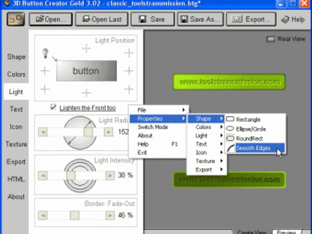Viewport: 312px width, 234px height.
Task: Switch to the Preview tab
Action: 286,232
